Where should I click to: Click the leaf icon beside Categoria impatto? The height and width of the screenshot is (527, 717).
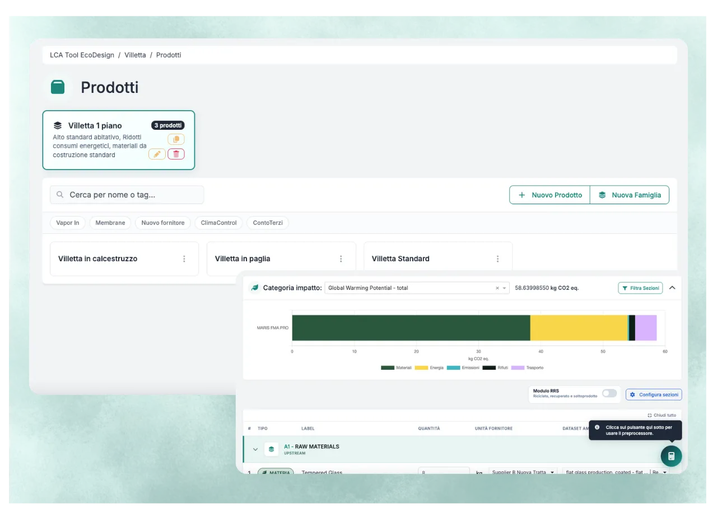(x=255, y=288)
